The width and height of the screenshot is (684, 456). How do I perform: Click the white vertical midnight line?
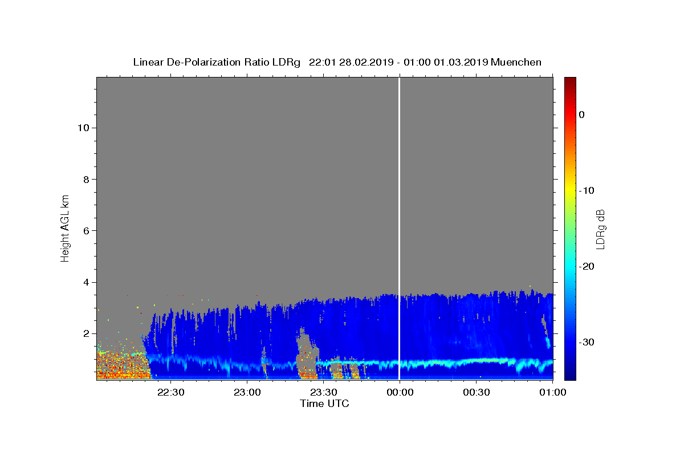(399, 228)
